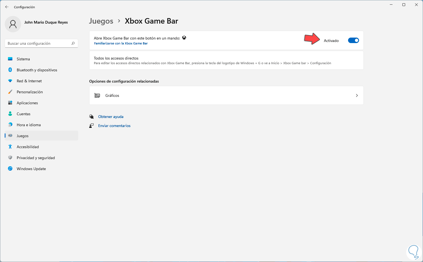Click the Cuentas person icon

click(x=10, y=114)
